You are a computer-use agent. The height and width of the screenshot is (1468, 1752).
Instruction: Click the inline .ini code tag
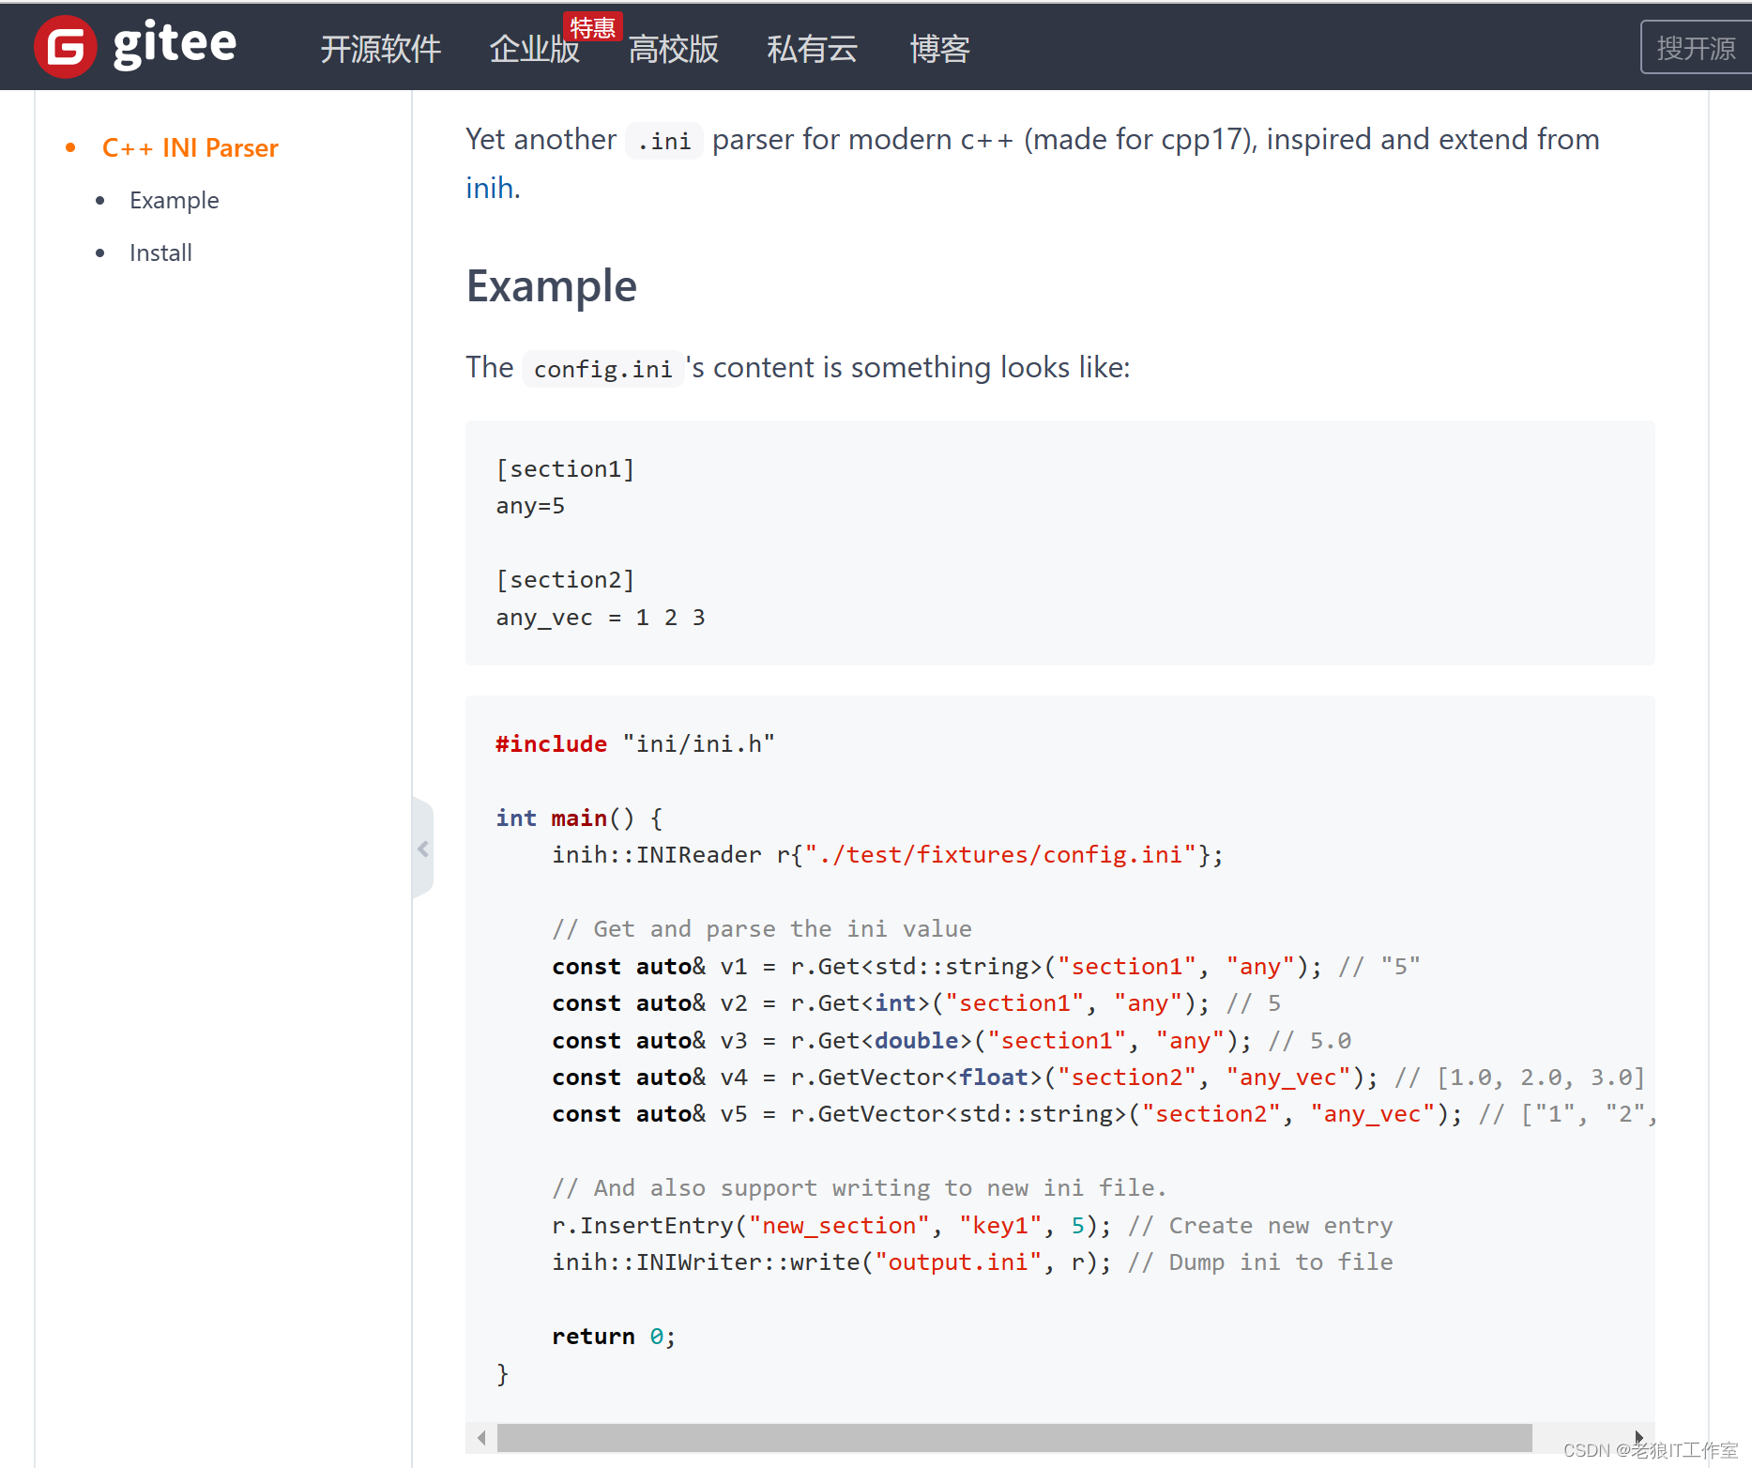pos(664,141)
